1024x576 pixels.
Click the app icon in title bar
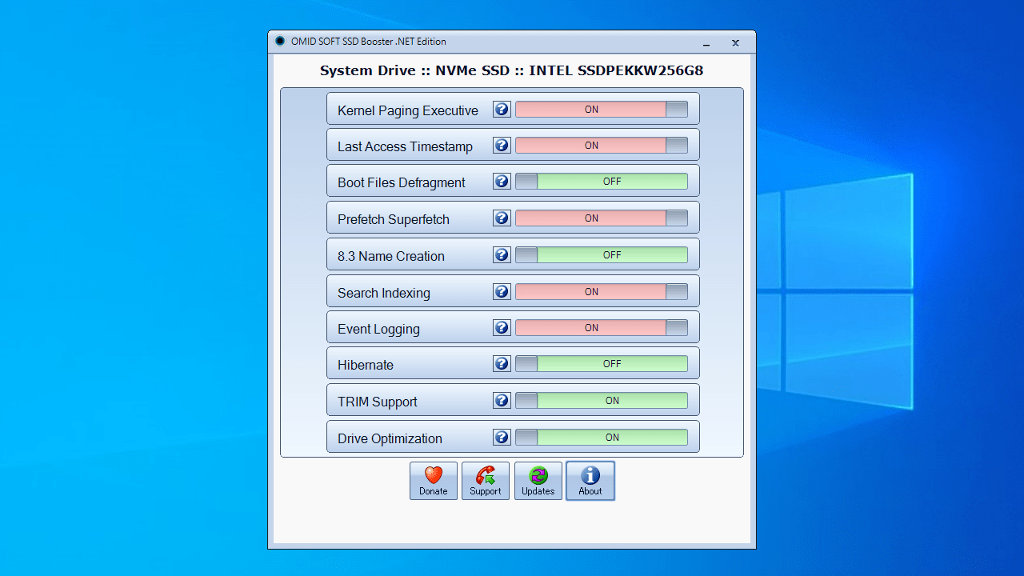click(280, 42)
